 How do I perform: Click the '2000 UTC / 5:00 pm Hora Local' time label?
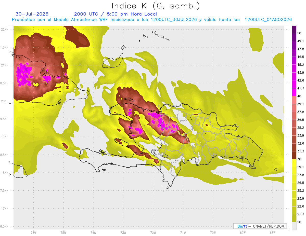click(x=116, y=14)
